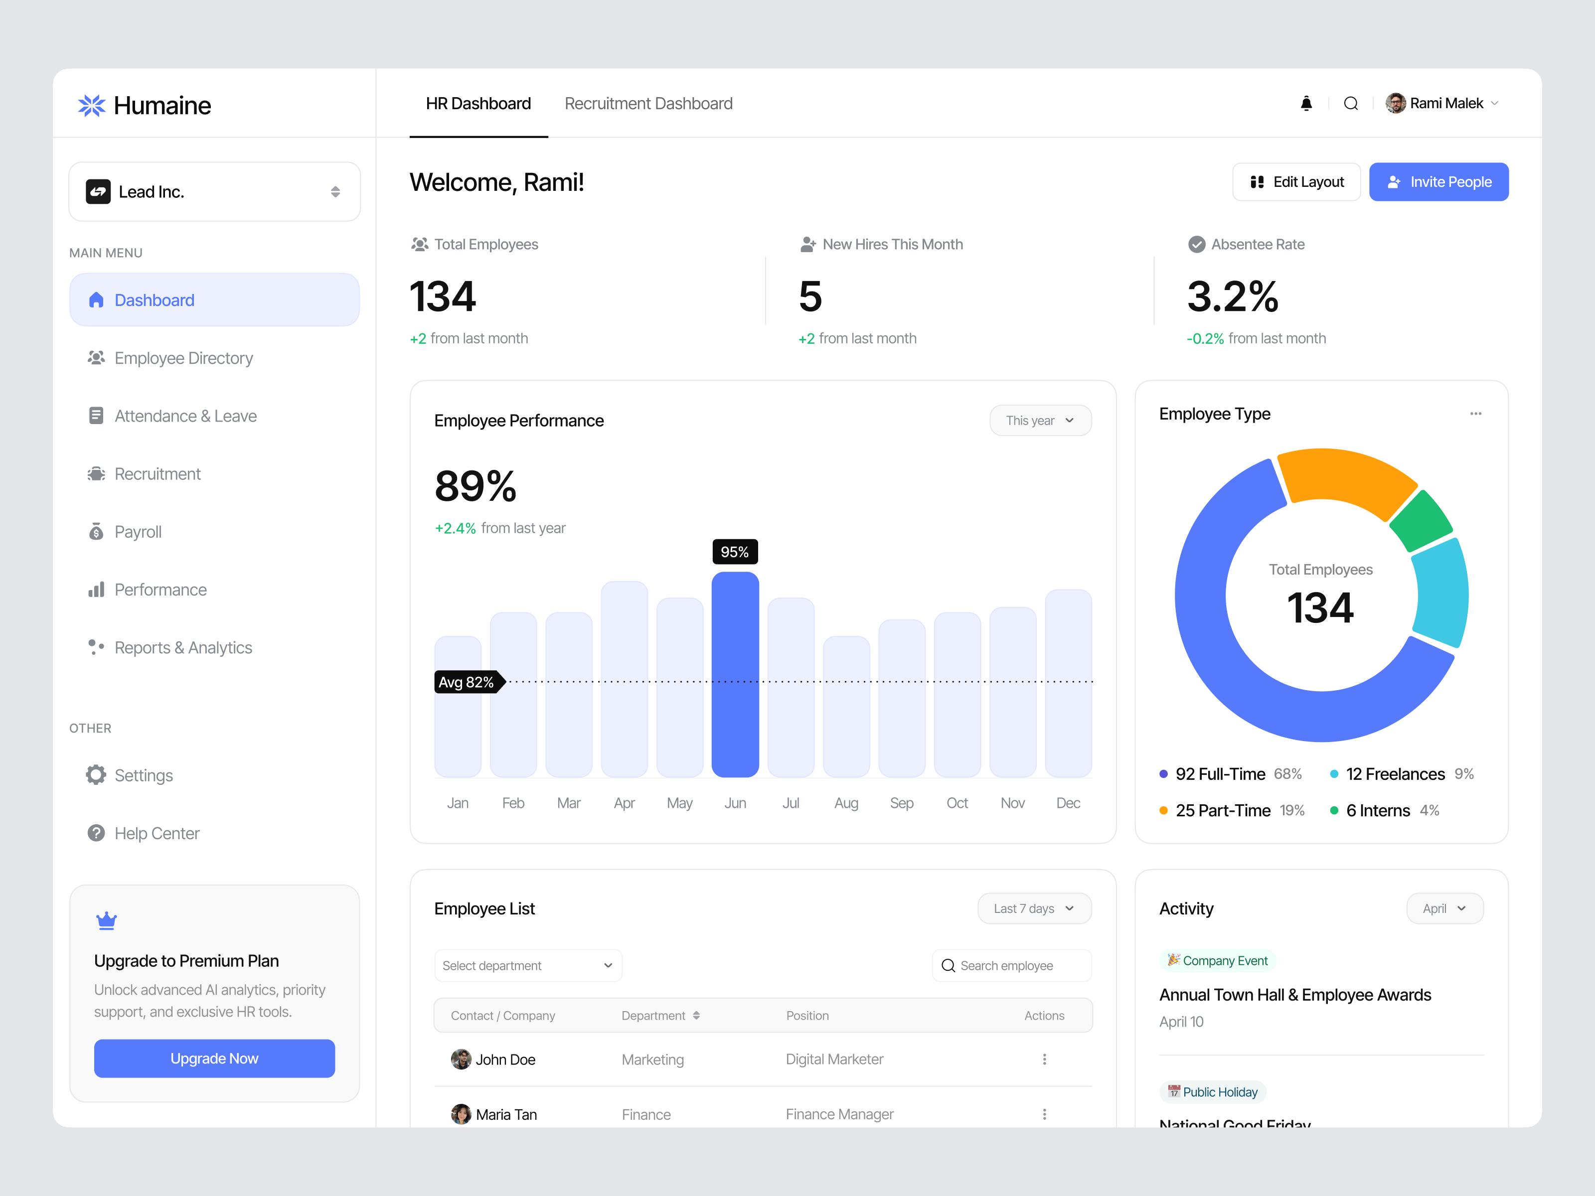This screenshot has width=1595, height=1196.
Task: Select the Payroll sidebar icon
Action: coord(97,531)
